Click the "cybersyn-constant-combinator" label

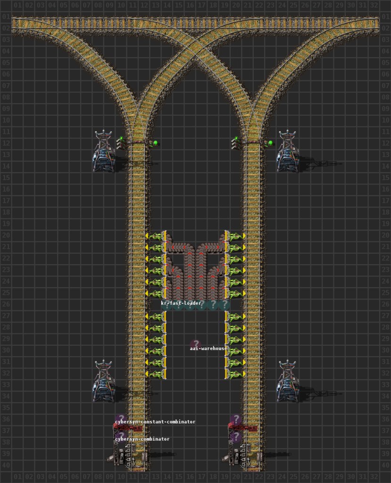(155, 422)
